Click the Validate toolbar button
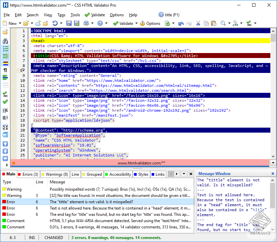 (123, 23)
